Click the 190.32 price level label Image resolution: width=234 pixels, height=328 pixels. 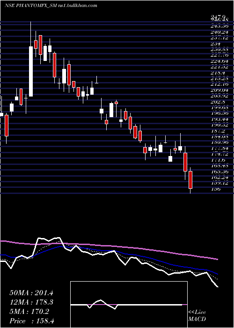pyautogui.click(x=219, y=126)
